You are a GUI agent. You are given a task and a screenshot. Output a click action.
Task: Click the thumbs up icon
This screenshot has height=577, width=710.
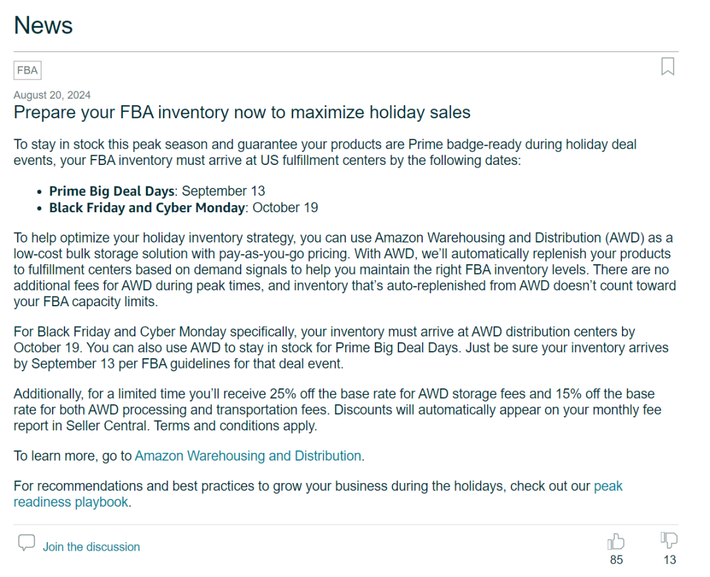tap(616, 542)
